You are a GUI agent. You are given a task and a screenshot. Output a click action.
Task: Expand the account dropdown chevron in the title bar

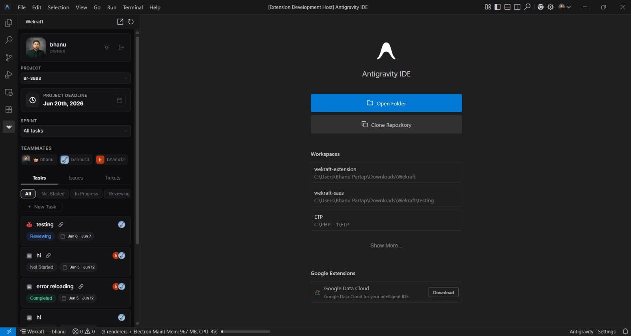[569, 7]
